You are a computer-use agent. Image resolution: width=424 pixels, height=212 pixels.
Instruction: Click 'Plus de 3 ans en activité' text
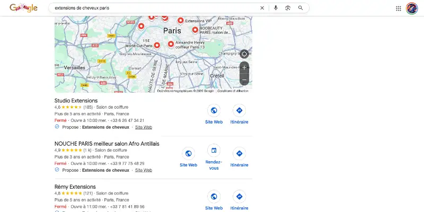77,157
